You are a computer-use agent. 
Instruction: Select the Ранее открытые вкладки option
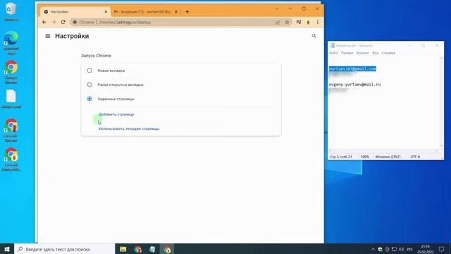pos(89,85)
